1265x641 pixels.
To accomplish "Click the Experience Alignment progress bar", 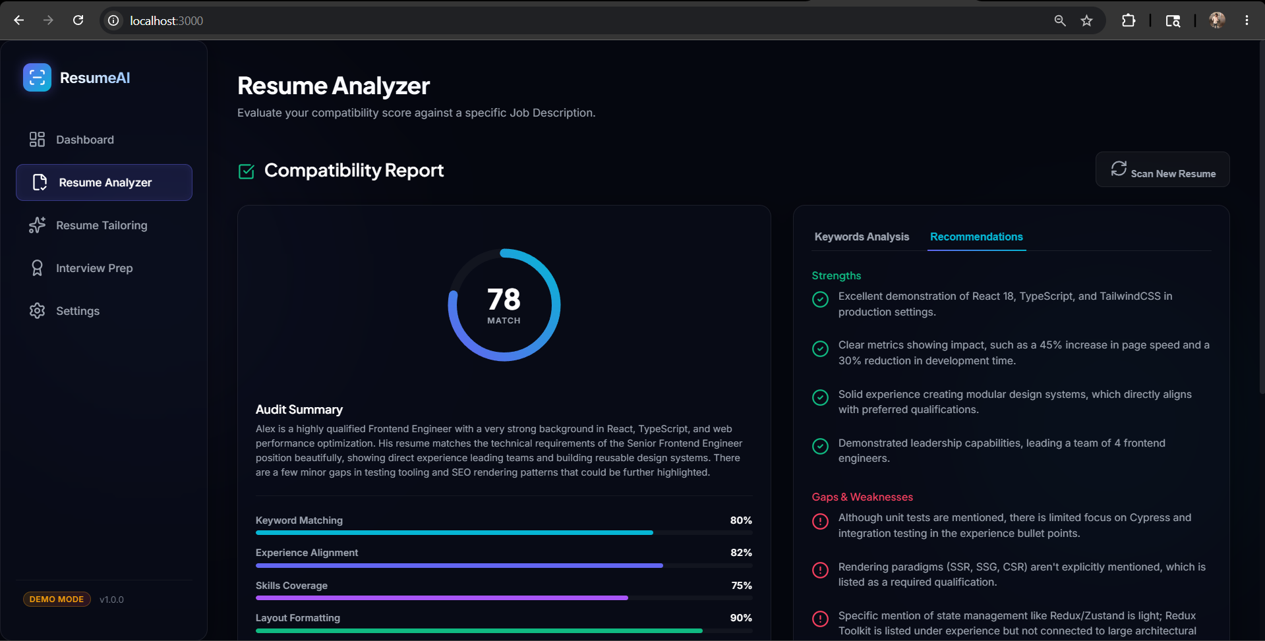I will tap(504, 565).
